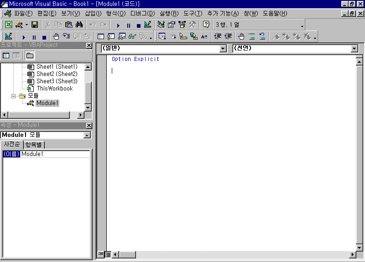Switch to the 항목별 properties tab
This screenshot has width=365, height=262.
tap(34, 145)
